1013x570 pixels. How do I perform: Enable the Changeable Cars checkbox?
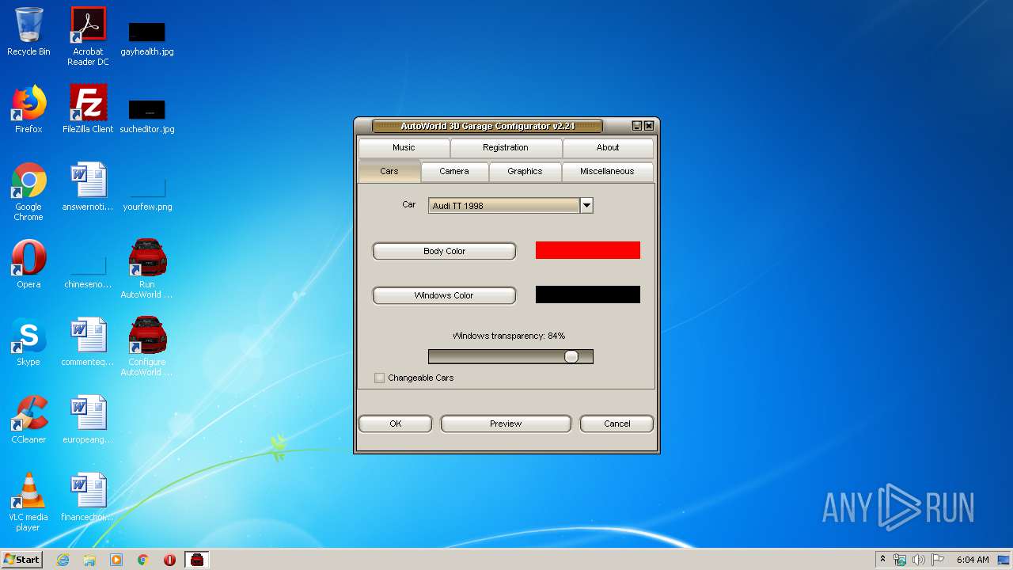pyautogui.click(x=379, y=378)
